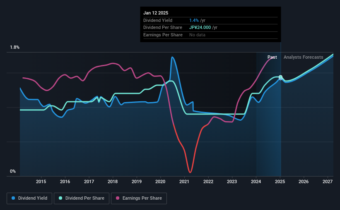340x210 pixels.
Task: Click the 1.4% dividend yield value
Action: click(194, 20)
